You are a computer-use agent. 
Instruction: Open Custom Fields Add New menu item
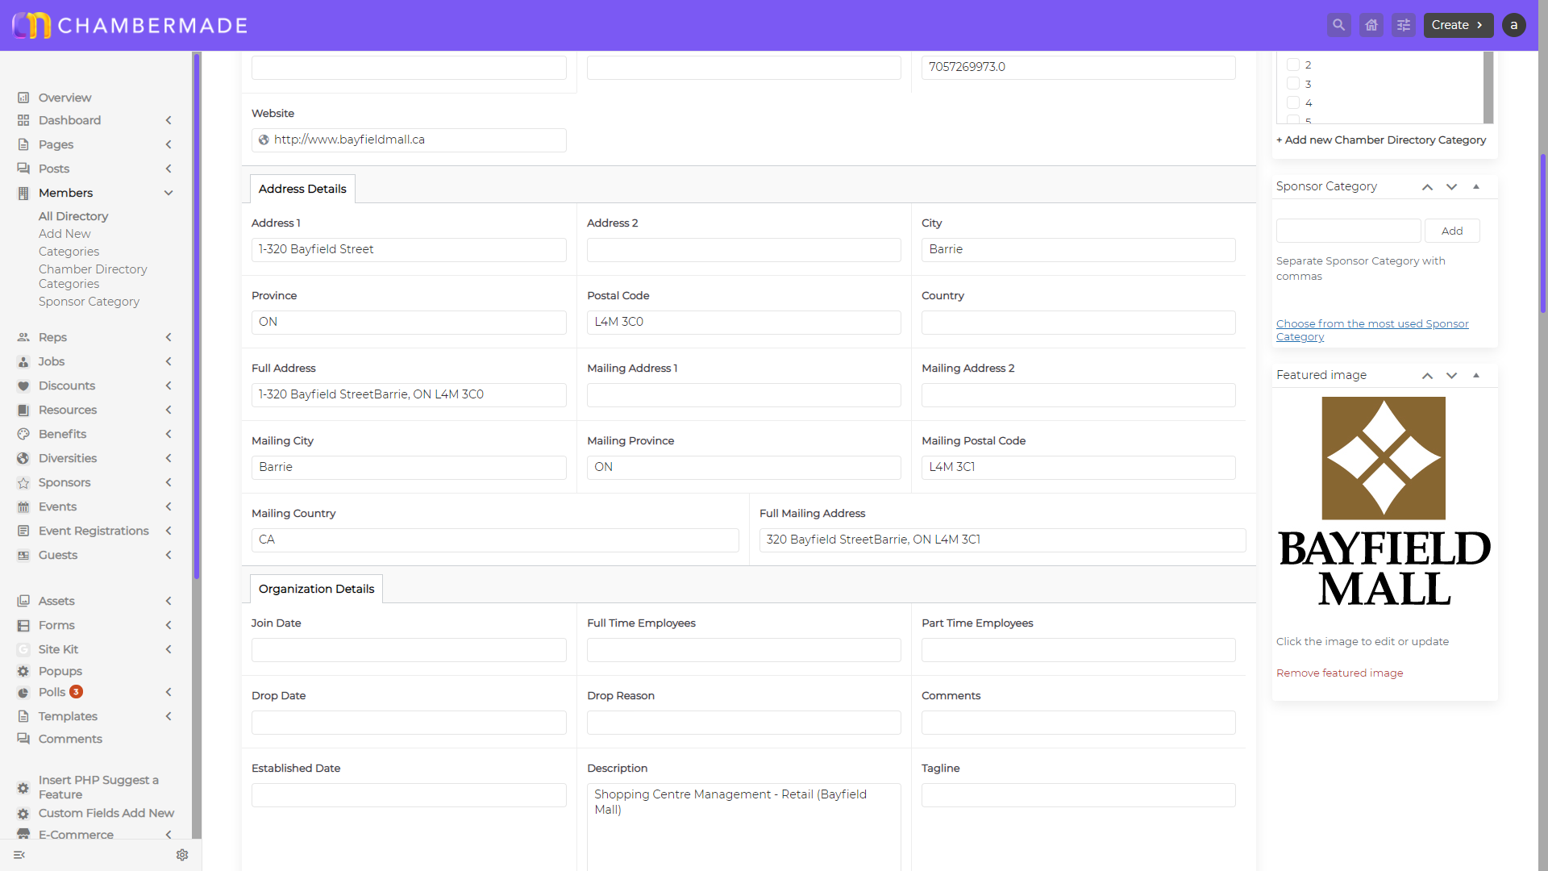(x=106, y=813)
